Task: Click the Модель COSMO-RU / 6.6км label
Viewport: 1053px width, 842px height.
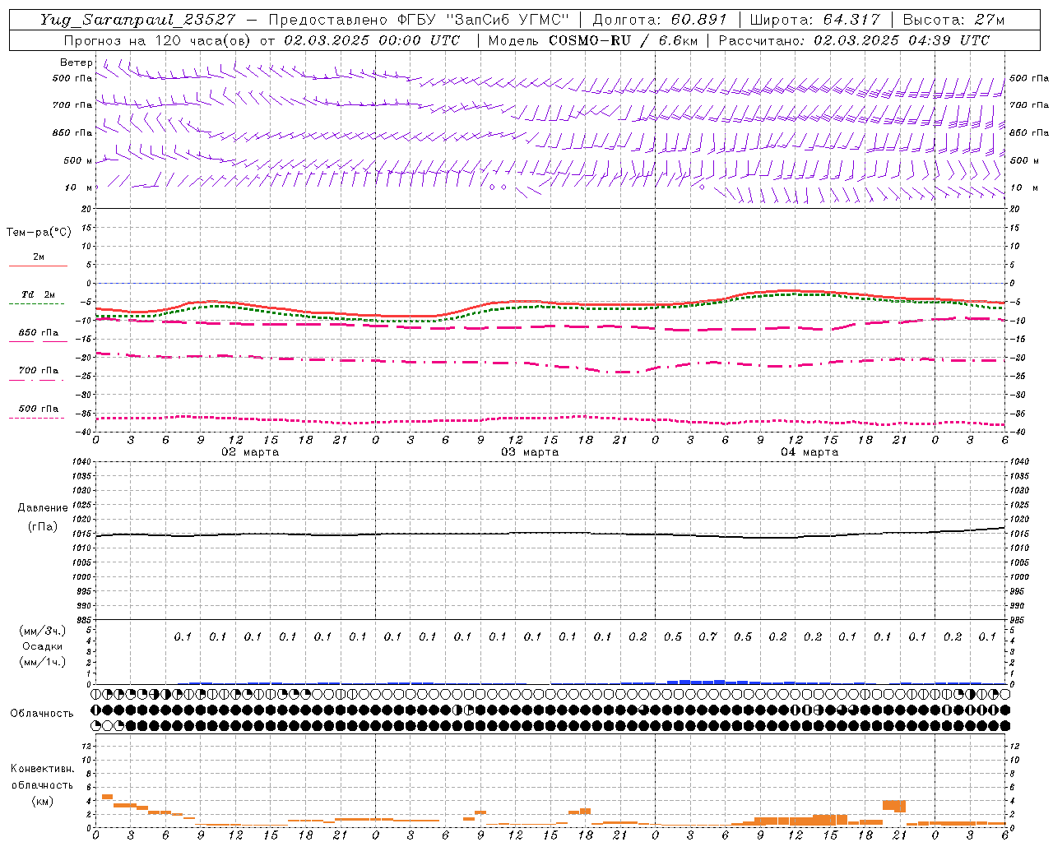Action: (x=592, y=40)
